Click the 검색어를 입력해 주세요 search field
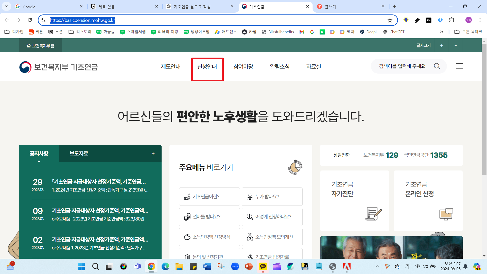The width and height of the screenshot is (487, 274). [x=402, y=66]
